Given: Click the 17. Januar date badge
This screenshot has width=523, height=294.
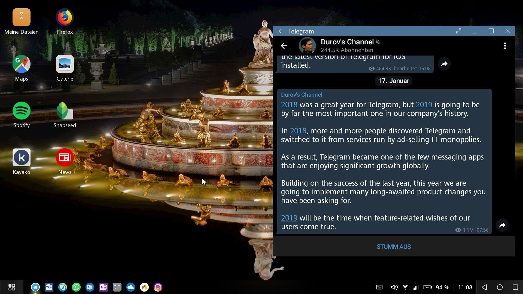Looking at the screenshot, I should 394,81.
